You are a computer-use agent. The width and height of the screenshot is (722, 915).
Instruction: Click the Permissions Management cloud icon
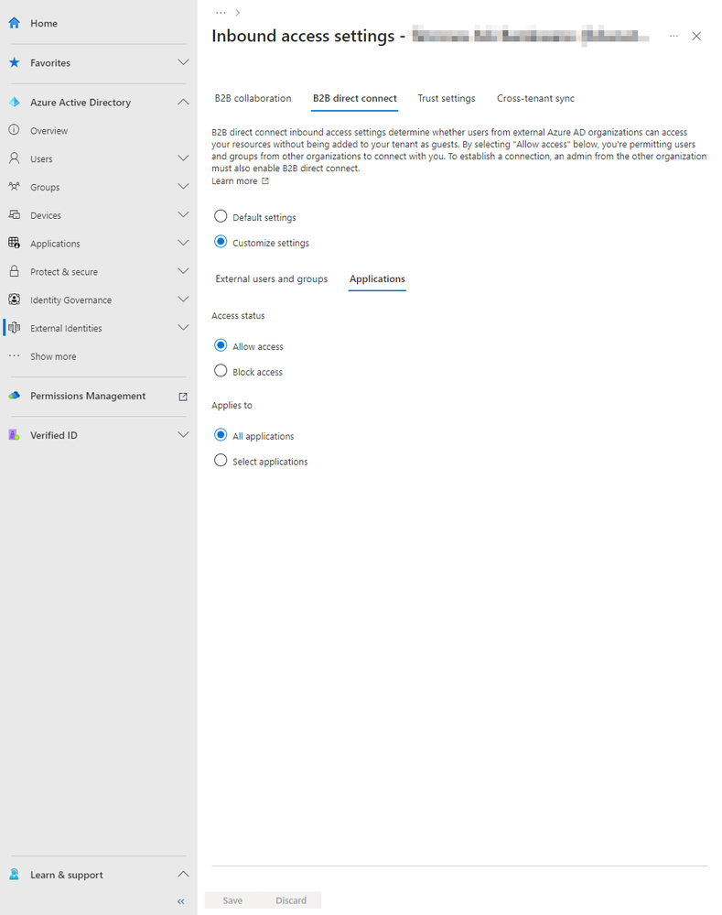(15, 396)
